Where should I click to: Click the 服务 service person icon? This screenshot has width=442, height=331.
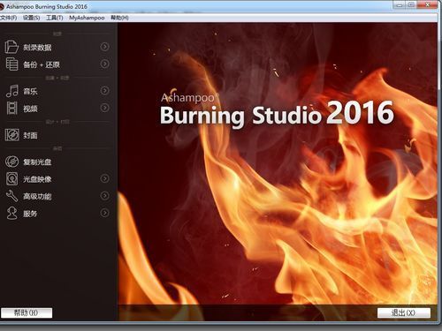12,214
